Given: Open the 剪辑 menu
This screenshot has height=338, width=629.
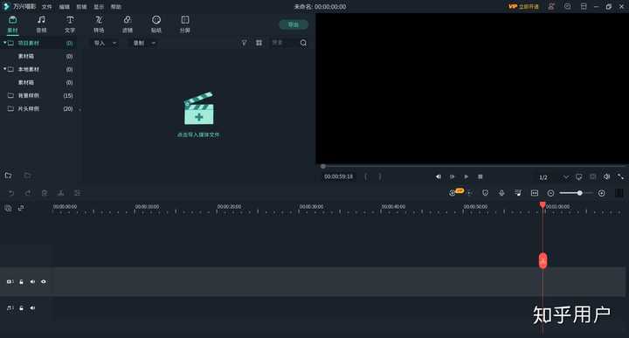Looking at the screenshot, I should pyautogui.click(x=81, y=7).
